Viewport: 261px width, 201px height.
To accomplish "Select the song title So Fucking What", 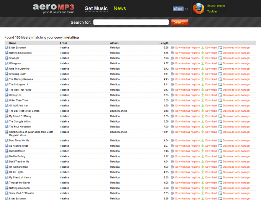I will pyautogui.click(x=18, y=145).
